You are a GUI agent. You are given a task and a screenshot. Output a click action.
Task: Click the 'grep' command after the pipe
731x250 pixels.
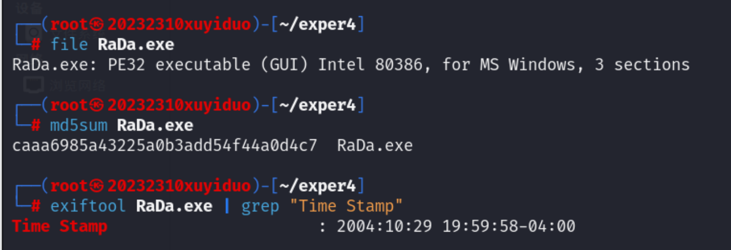260,206
